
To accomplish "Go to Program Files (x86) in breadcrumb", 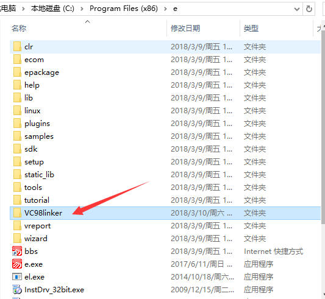I will click(x=124, y=9).
